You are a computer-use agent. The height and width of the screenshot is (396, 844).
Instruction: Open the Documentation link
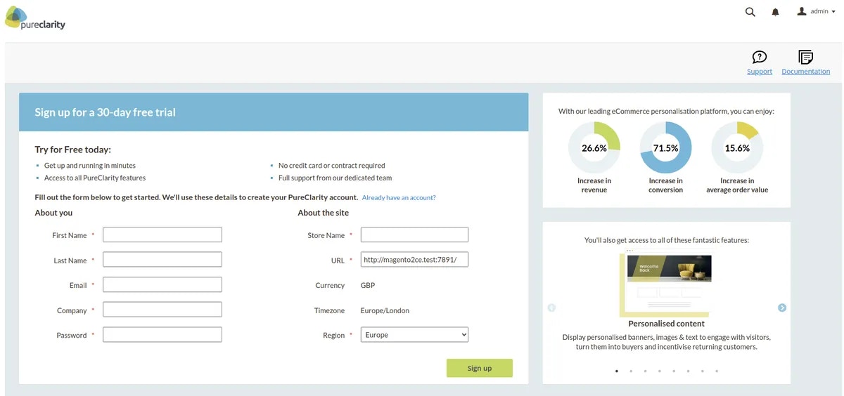[806, 72]
